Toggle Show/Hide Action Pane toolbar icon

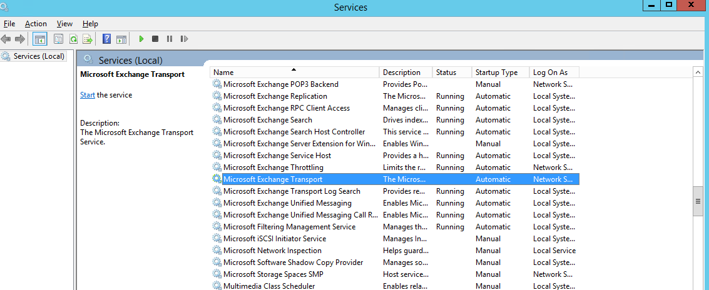pyautogui.click(x=121, y=39)
